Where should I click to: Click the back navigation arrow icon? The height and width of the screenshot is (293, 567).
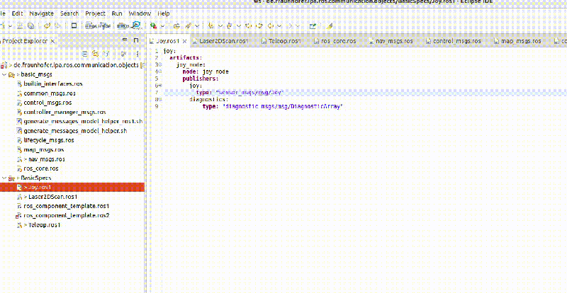point(271,26)
